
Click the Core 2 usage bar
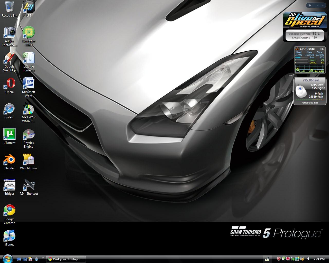(x=302, y=63)
